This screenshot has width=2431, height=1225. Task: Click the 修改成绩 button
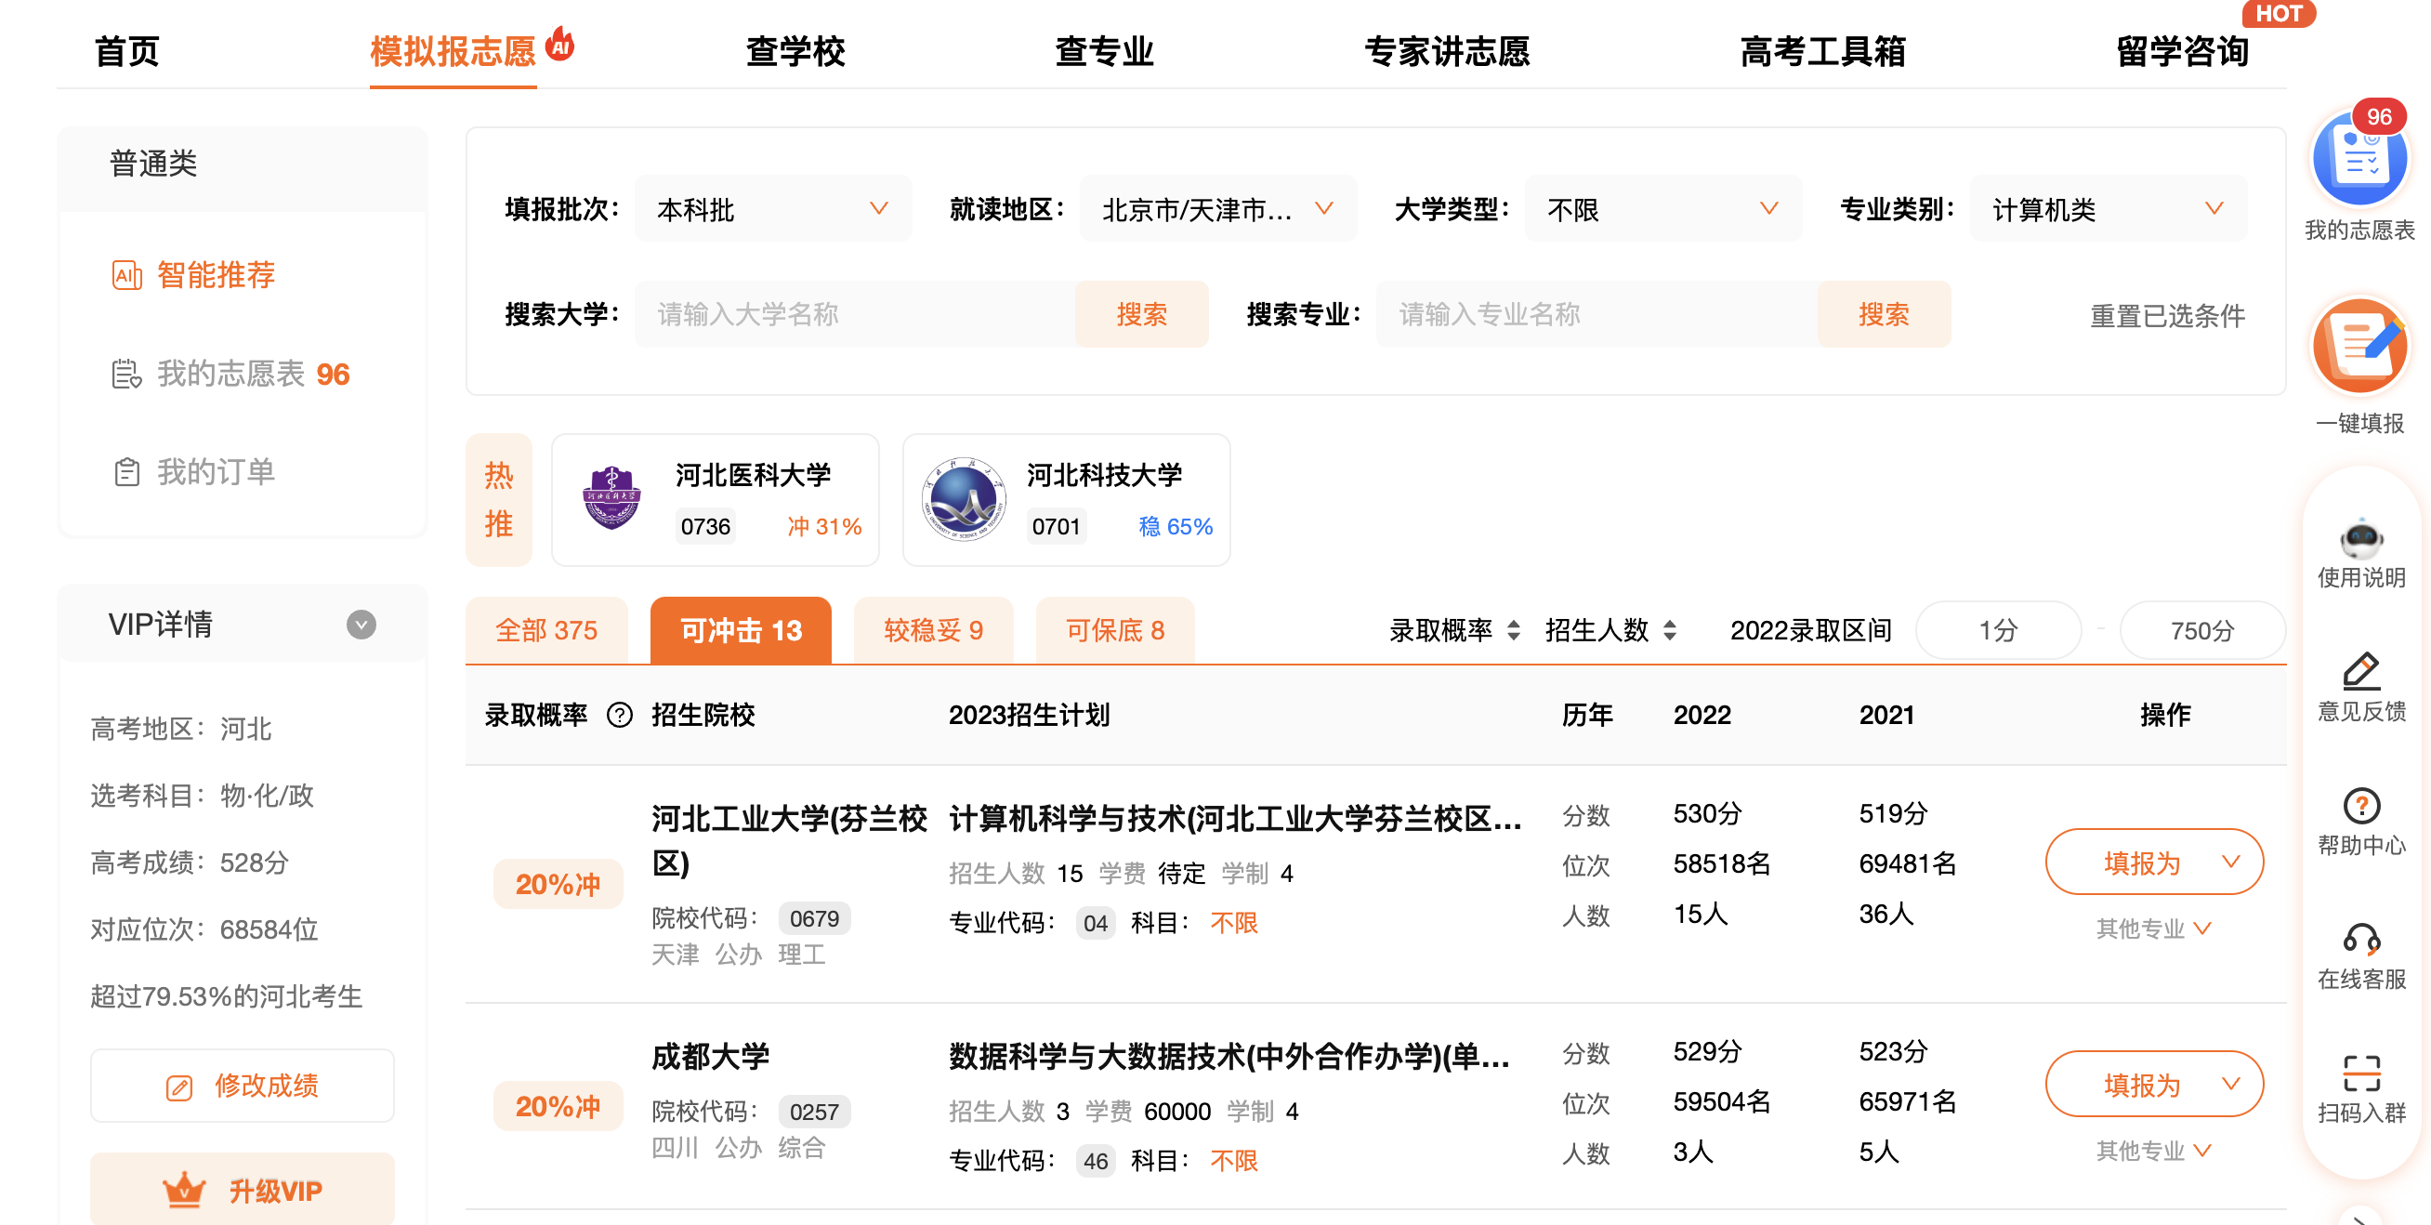(243, 1086)
